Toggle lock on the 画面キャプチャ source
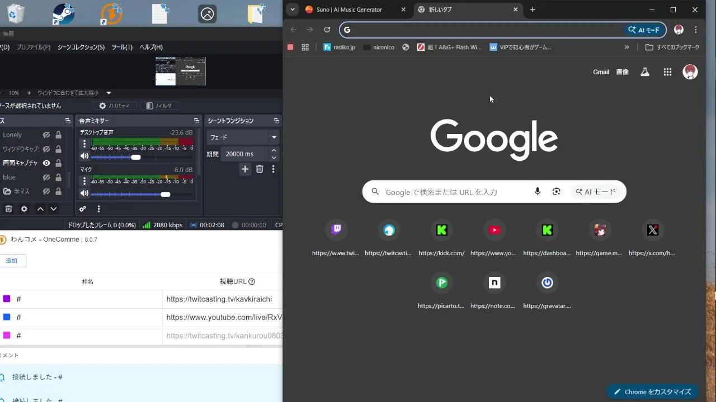The height and width of the screenshot is (402, 716). [58, 163]
